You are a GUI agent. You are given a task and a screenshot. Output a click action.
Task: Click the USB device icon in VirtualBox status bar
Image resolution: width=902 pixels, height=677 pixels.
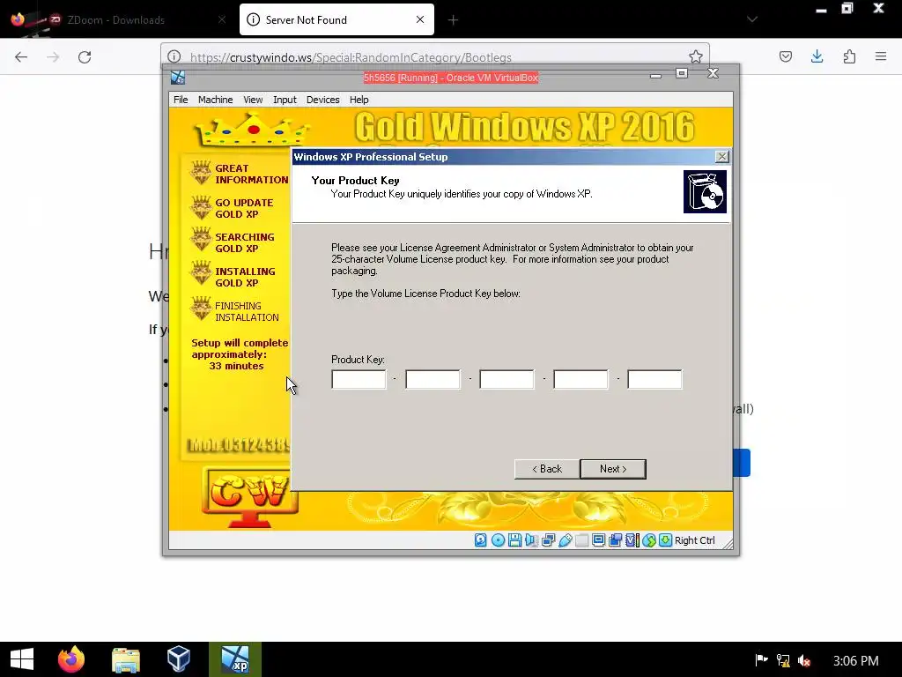(566, 540)
